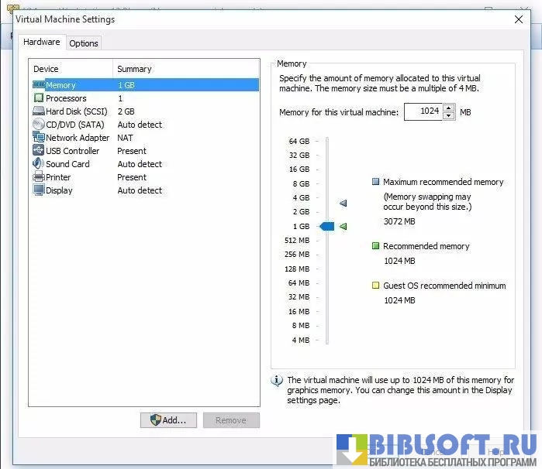Decrease memory with the down stepper arrow
Viewport: 542px width, 469px height.
pyautogui.click(x=449, y=116)
